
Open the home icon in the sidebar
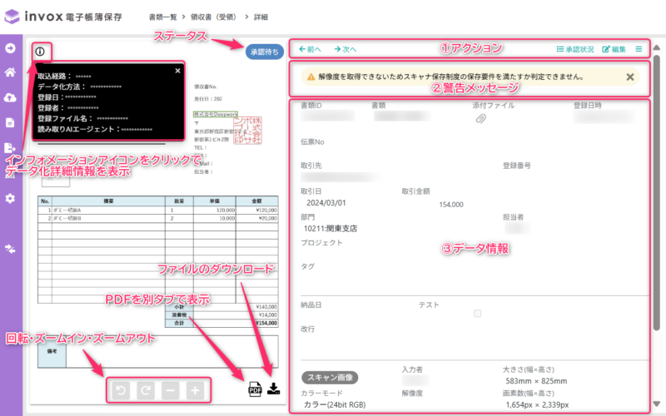click(11, 72)
